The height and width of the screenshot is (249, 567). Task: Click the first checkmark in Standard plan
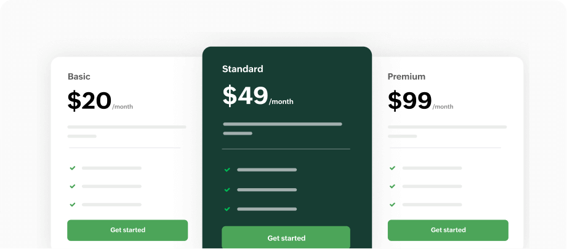point(227,170)
